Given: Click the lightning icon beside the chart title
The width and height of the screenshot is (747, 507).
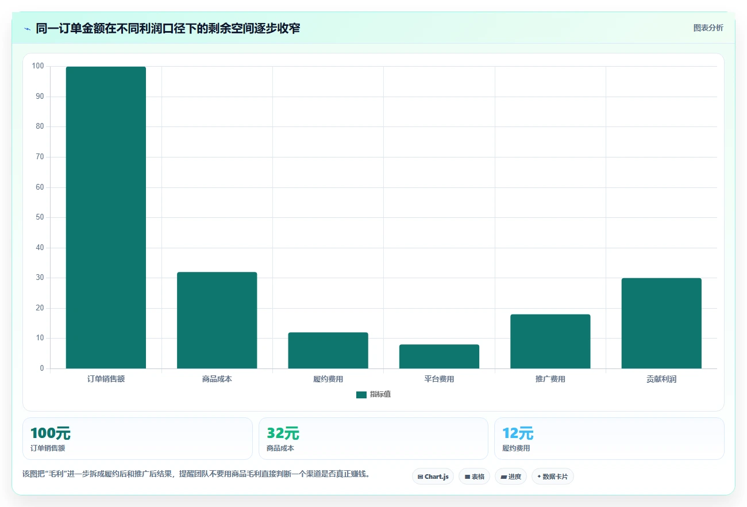Looking at the screenshot, I should click(27, 29).
